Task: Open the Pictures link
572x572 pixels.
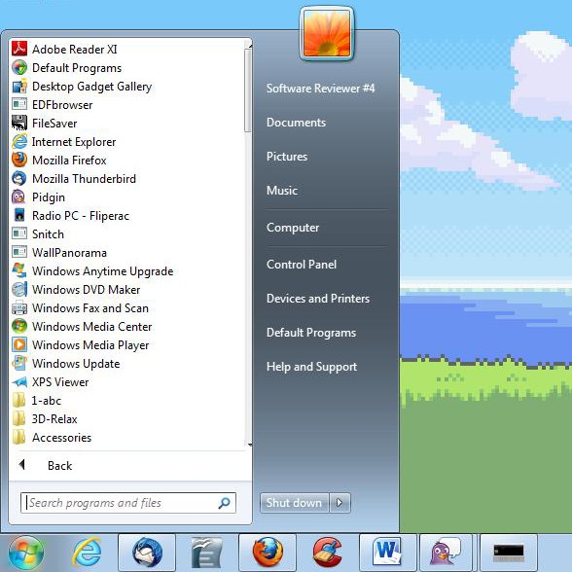Action: (287, 157)
